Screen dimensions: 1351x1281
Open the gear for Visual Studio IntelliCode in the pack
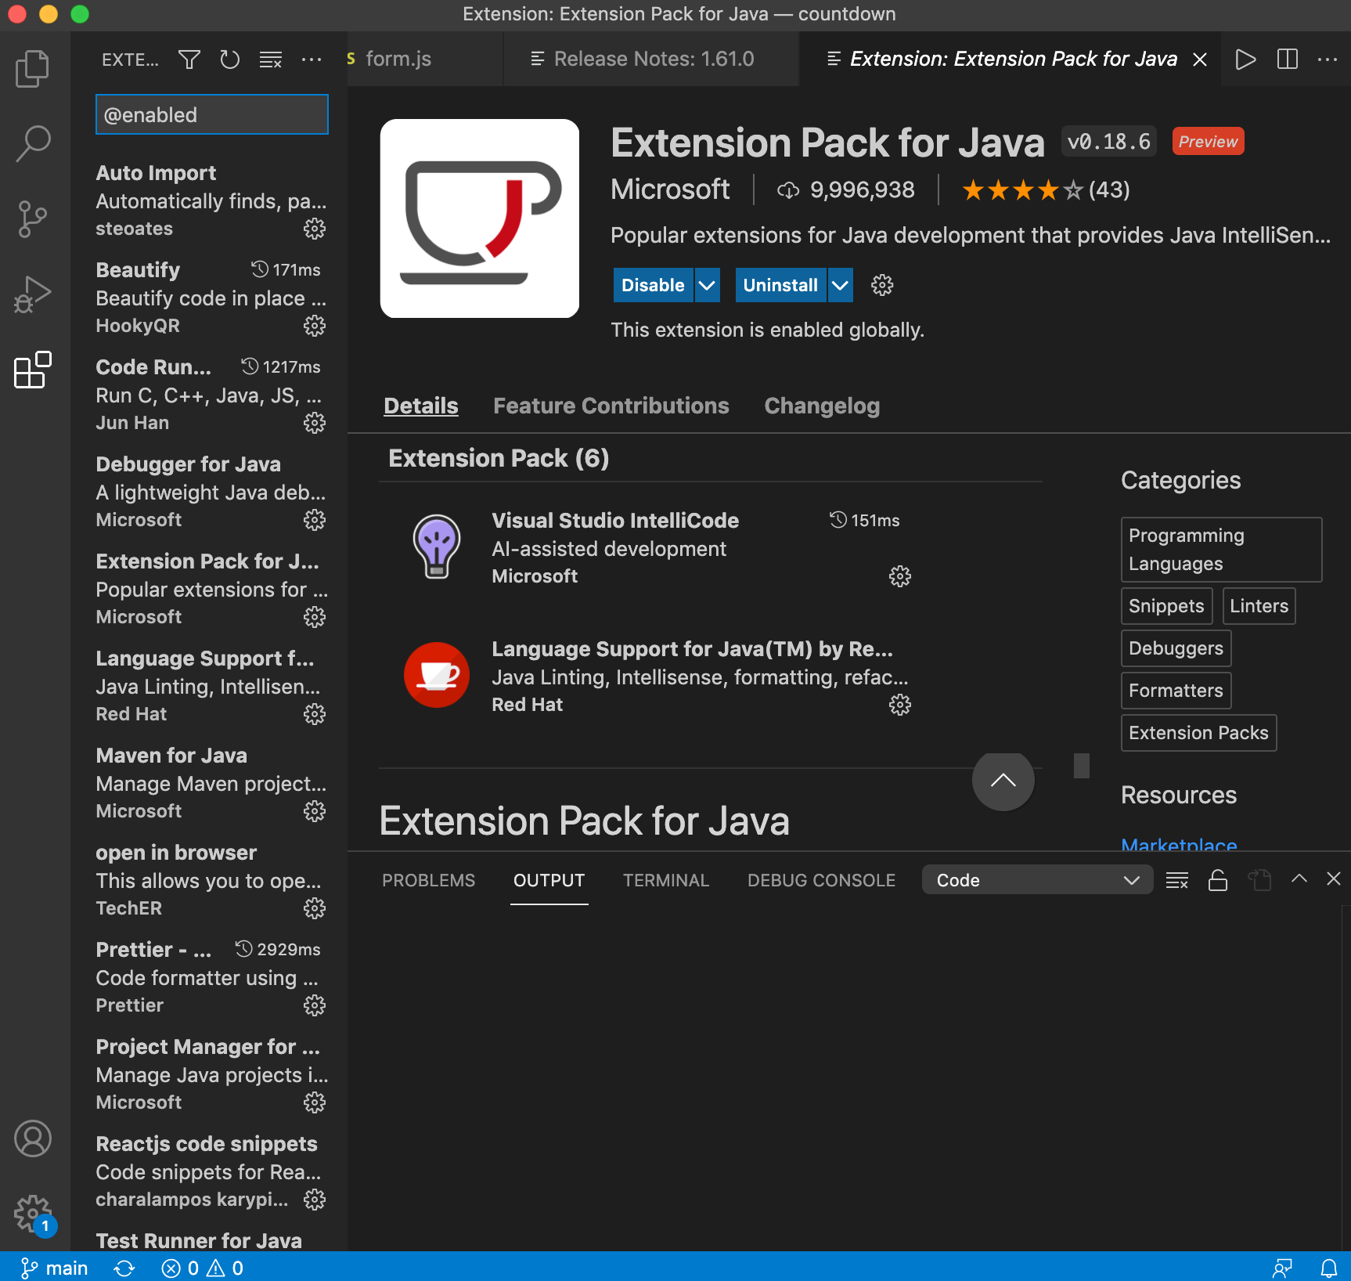point(900,576)
